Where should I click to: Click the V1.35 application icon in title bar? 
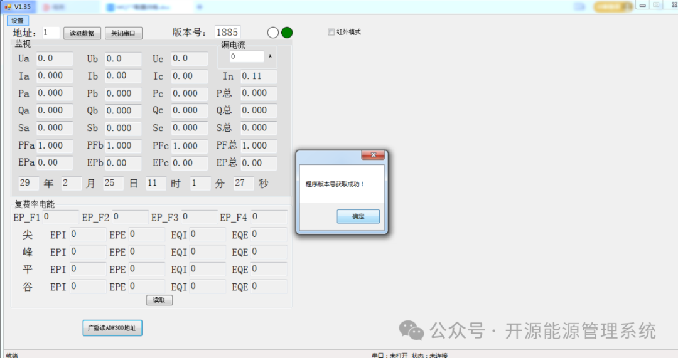pos(8,6)
